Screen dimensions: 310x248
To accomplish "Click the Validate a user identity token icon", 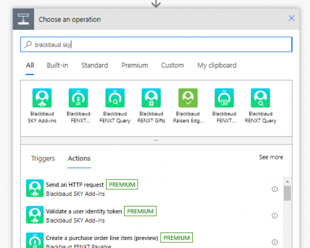I will (35, 215).
